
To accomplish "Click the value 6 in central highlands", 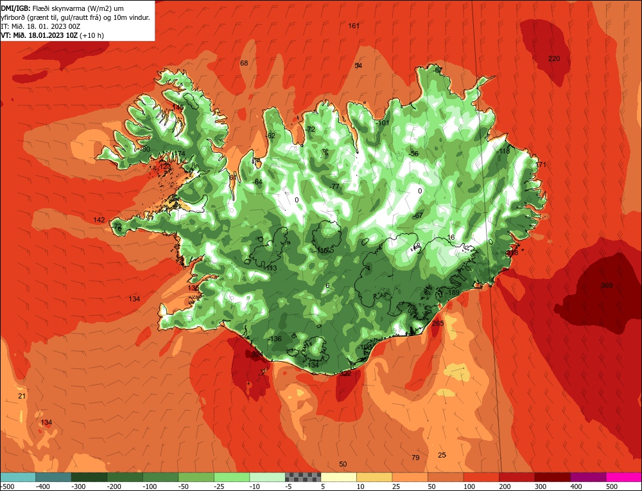I will [327, 285].
